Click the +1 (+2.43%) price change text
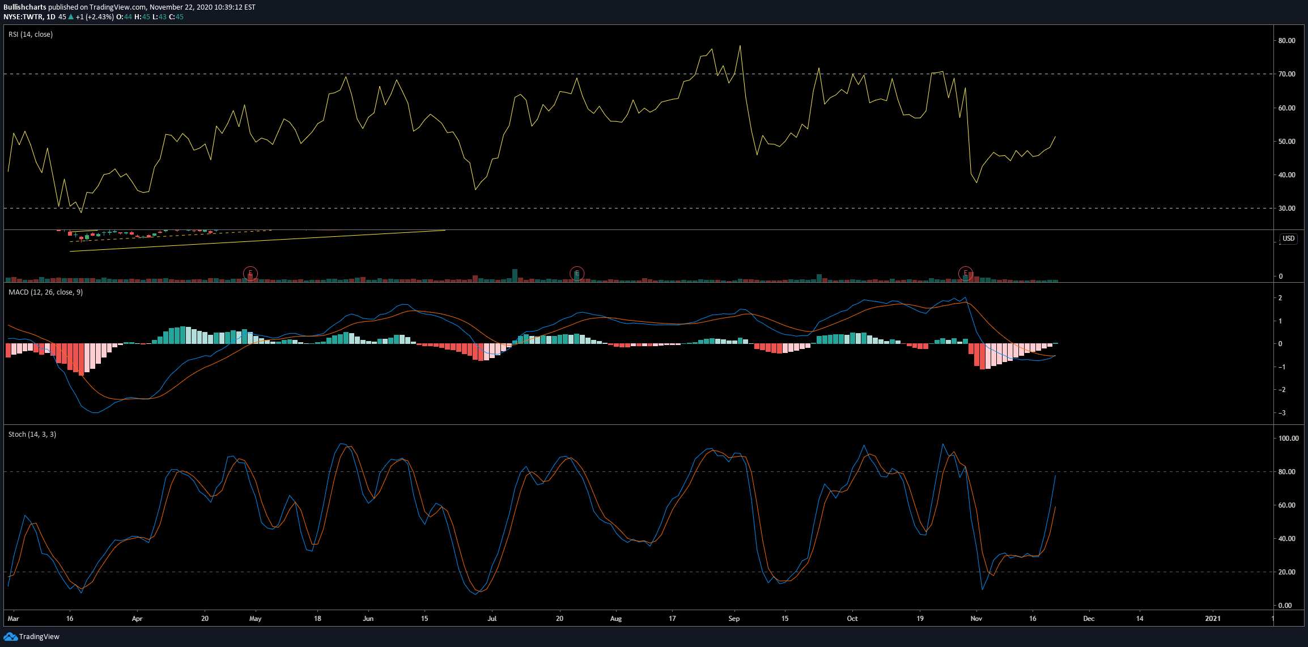The width and height of the screenshot is (1308, 647). point(95,17)
